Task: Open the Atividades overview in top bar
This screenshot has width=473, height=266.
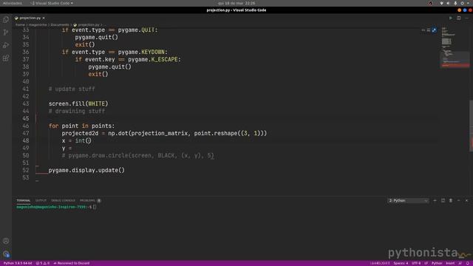Action: [x=13, y=3]
